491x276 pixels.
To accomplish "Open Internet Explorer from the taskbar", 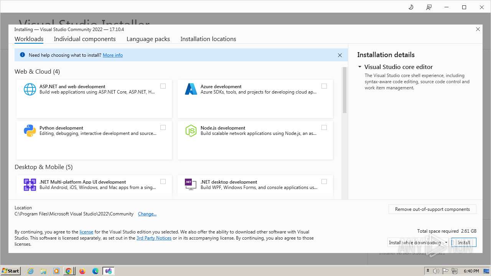I will pos(31,271).
